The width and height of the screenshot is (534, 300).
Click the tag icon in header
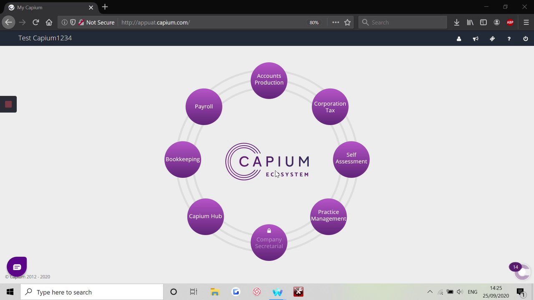(492, 39)
